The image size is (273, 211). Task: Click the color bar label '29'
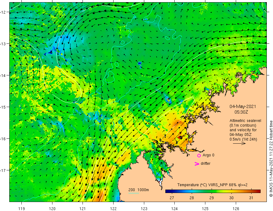211,198
